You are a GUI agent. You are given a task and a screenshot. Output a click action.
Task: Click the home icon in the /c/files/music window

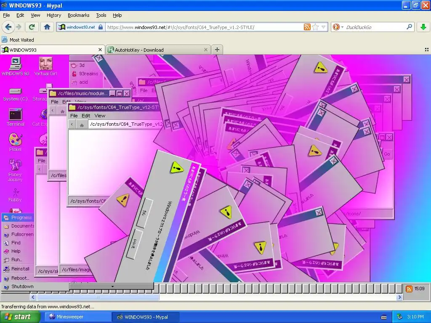(62, 111)
